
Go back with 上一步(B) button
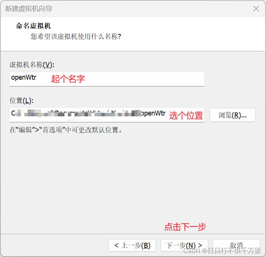pyautogui.click(x=132, y=245)
